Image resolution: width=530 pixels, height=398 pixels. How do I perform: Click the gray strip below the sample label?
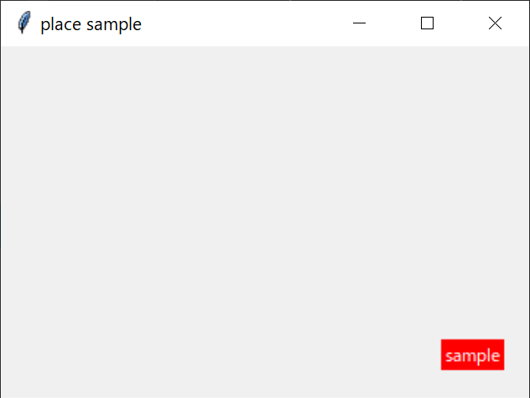coord(472,382)
